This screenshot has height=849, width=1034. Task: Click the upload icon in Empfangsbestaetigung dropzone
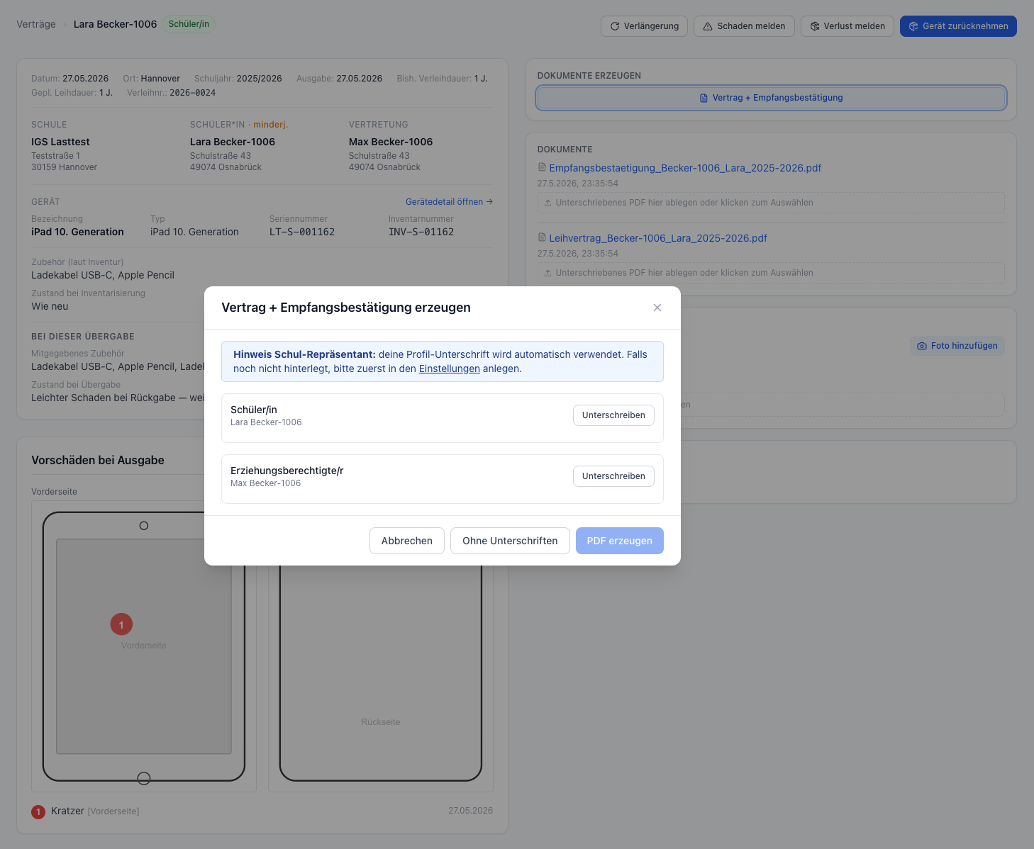coord(547,203)
